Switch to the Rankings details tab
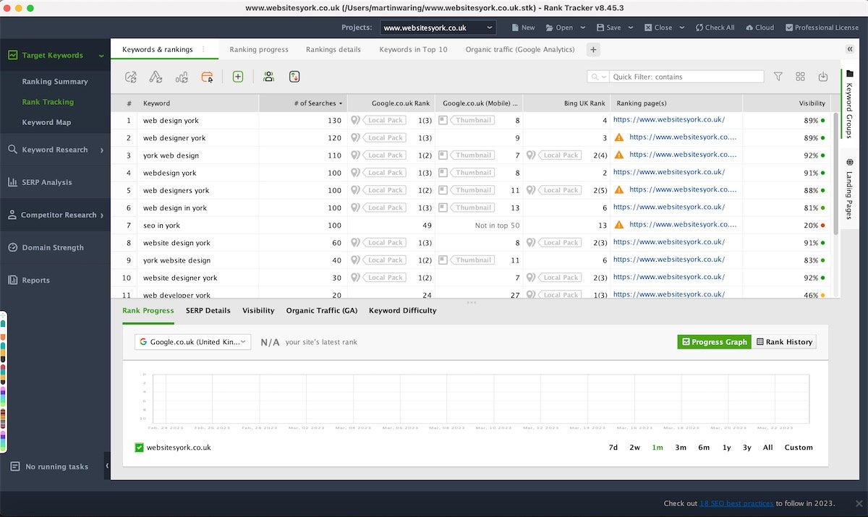The height and width of the screenshot is (517, 868). point(333,49)
